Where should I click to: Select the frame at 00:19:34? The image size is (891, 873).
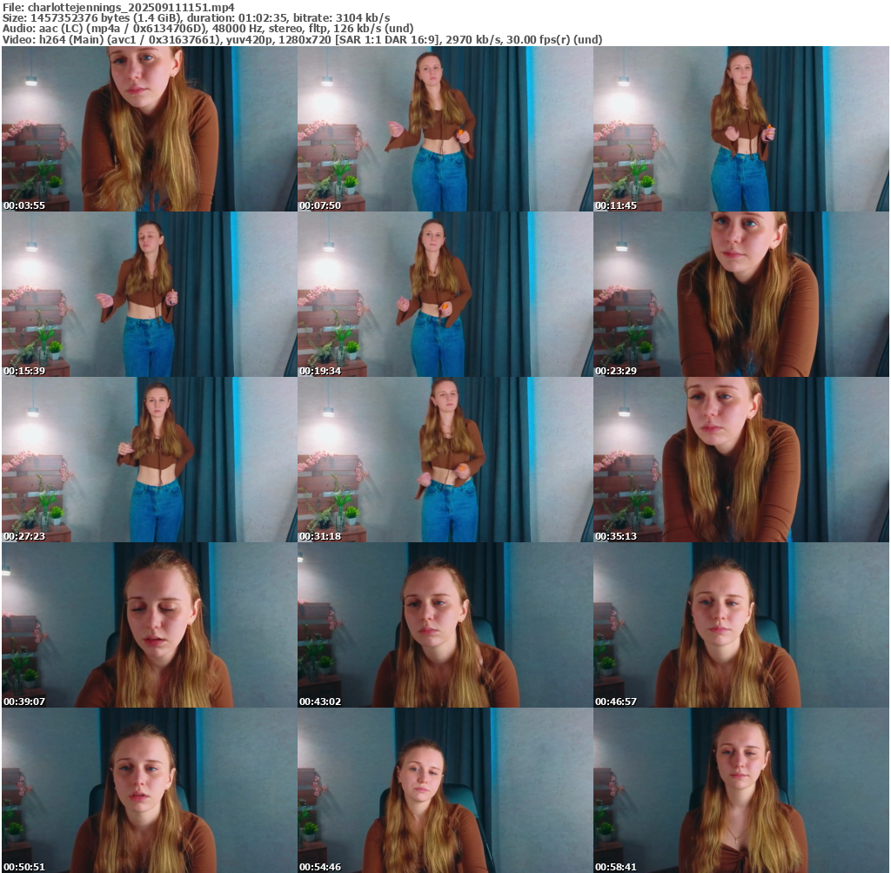(x=445, y=294)
